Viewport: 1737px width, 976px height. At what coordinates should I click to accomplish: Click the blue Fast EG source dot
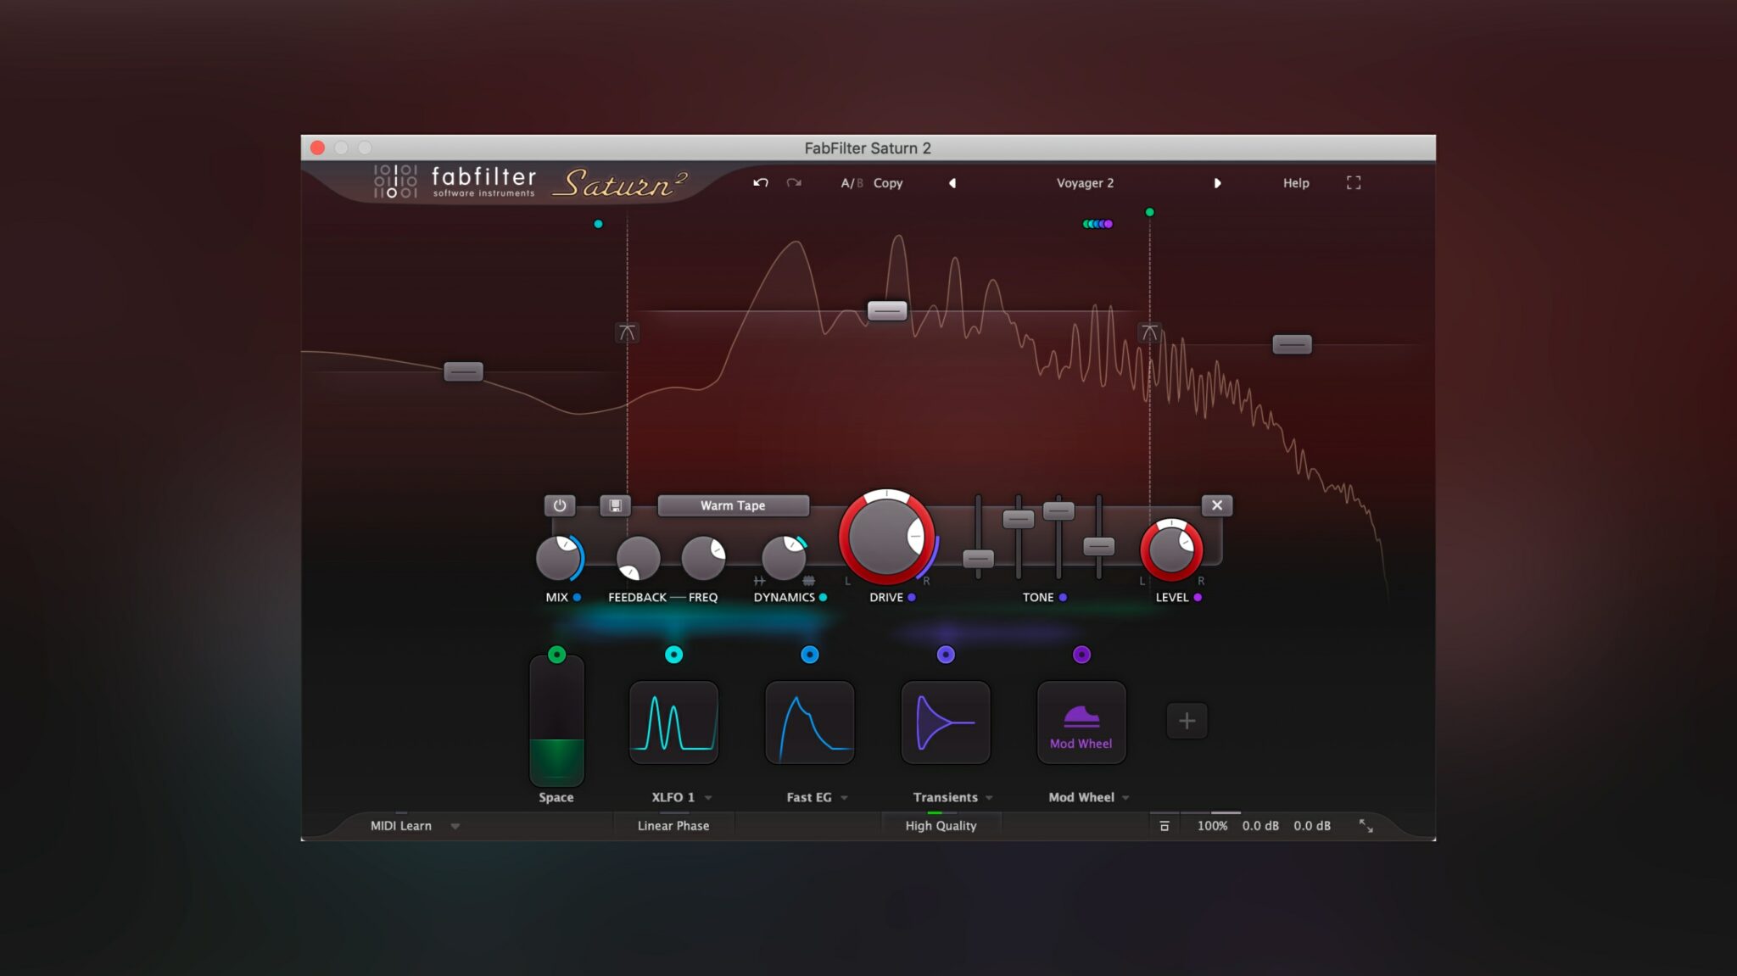coord(810,654)
